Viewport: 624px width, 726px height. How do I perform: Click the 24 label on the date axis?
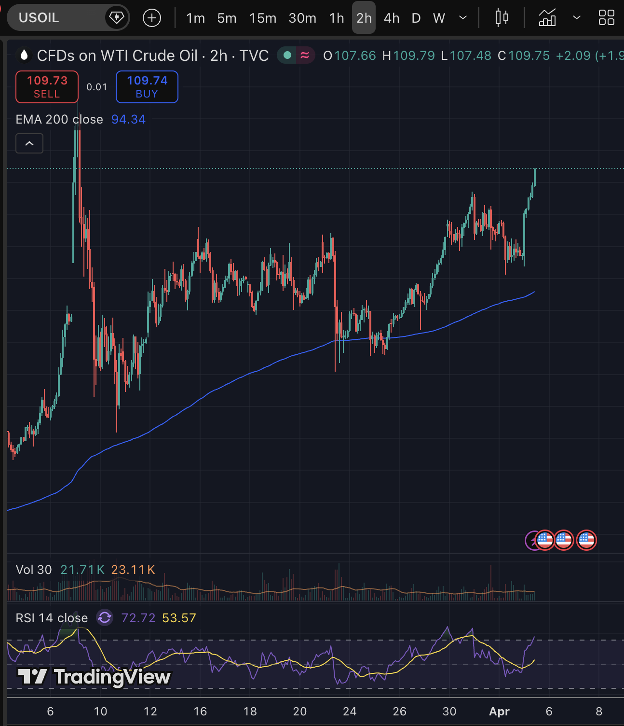pos(350,711)
